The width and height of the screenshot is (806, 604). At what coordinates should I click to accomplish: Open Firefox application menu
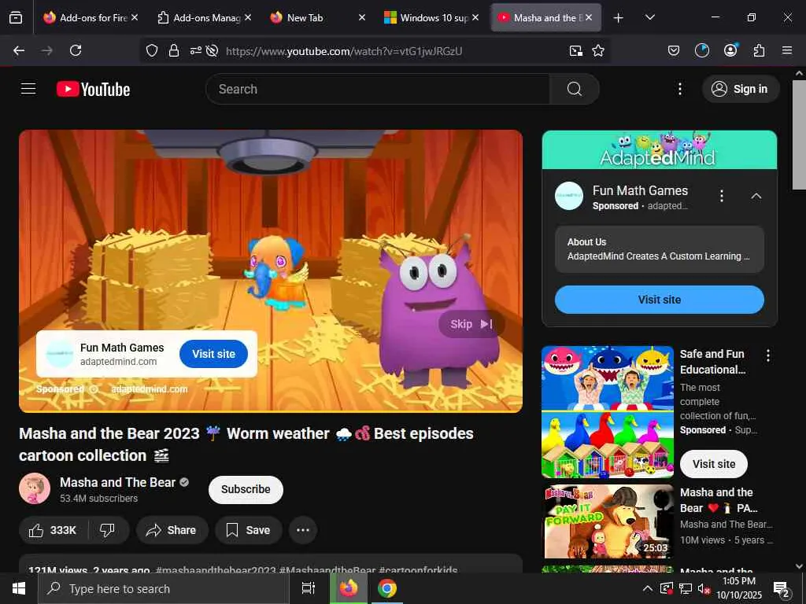[787, 50]
